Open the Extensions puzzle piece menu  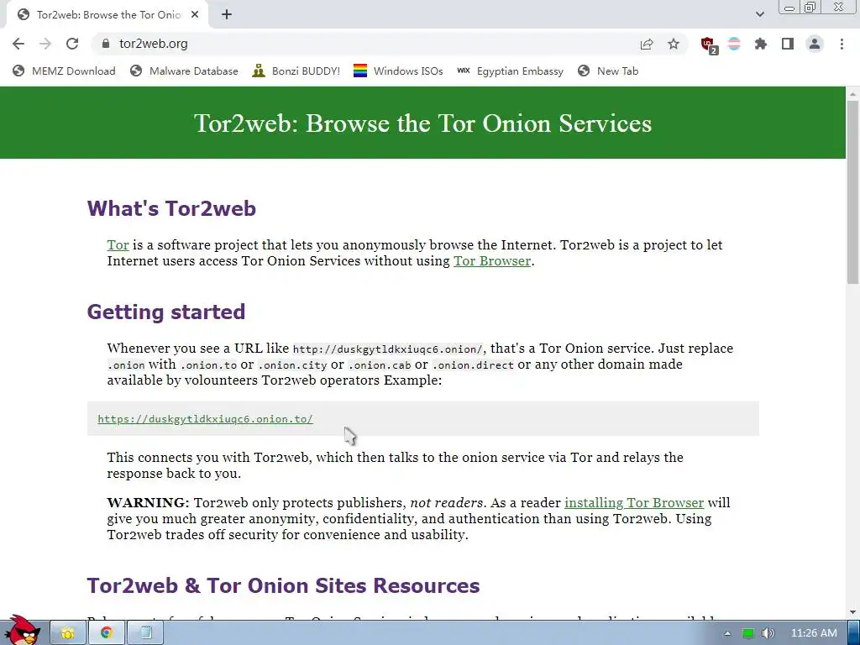click(x=761, y=44)
